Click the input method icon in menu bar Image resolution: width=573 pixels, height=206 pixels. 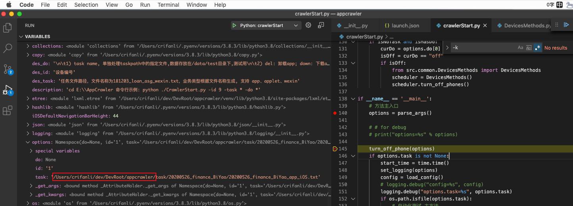[560, 5]
